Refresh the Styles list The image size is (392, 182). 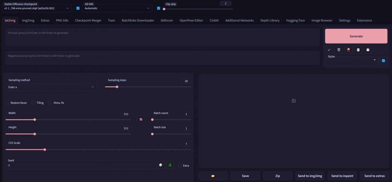[x=383, y=61]
